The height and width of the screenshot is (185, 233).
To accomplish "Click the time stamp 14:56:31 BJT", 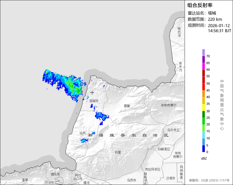I will coord(219,31).
